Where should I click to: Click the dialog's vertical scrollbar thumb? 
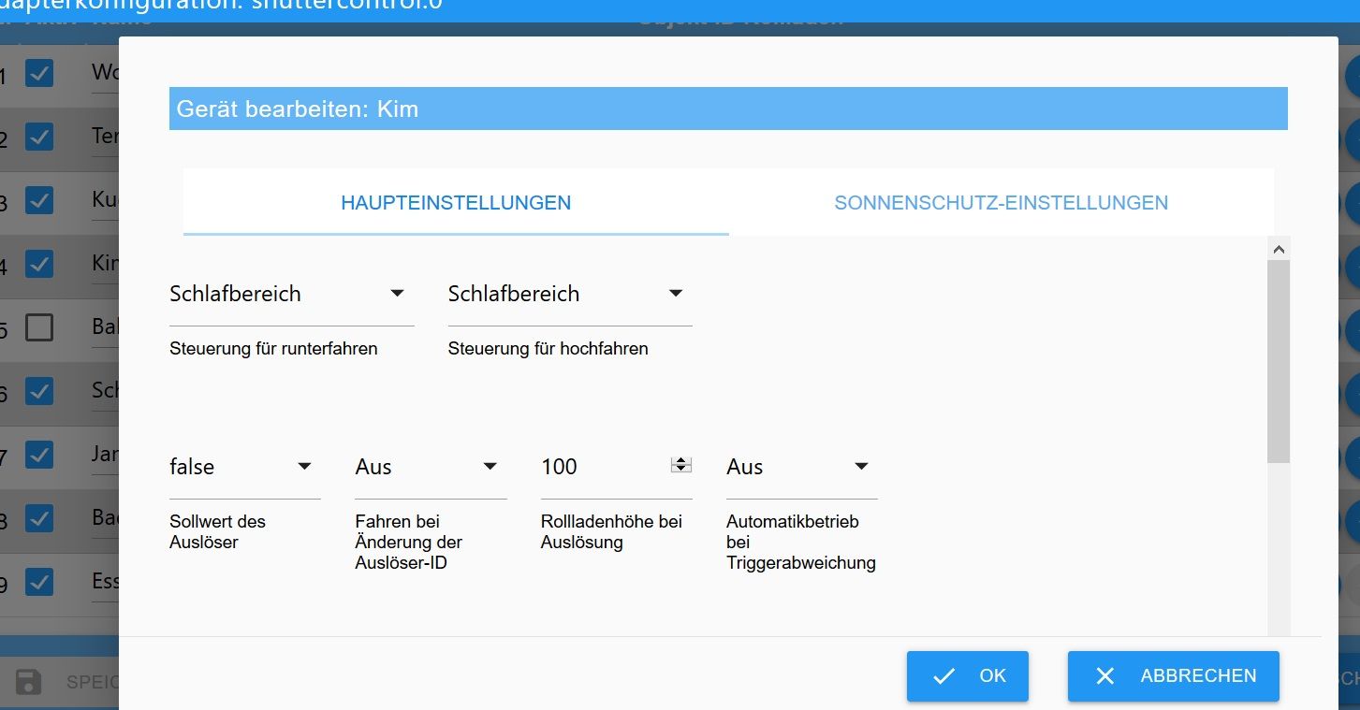coord(1279,361)
